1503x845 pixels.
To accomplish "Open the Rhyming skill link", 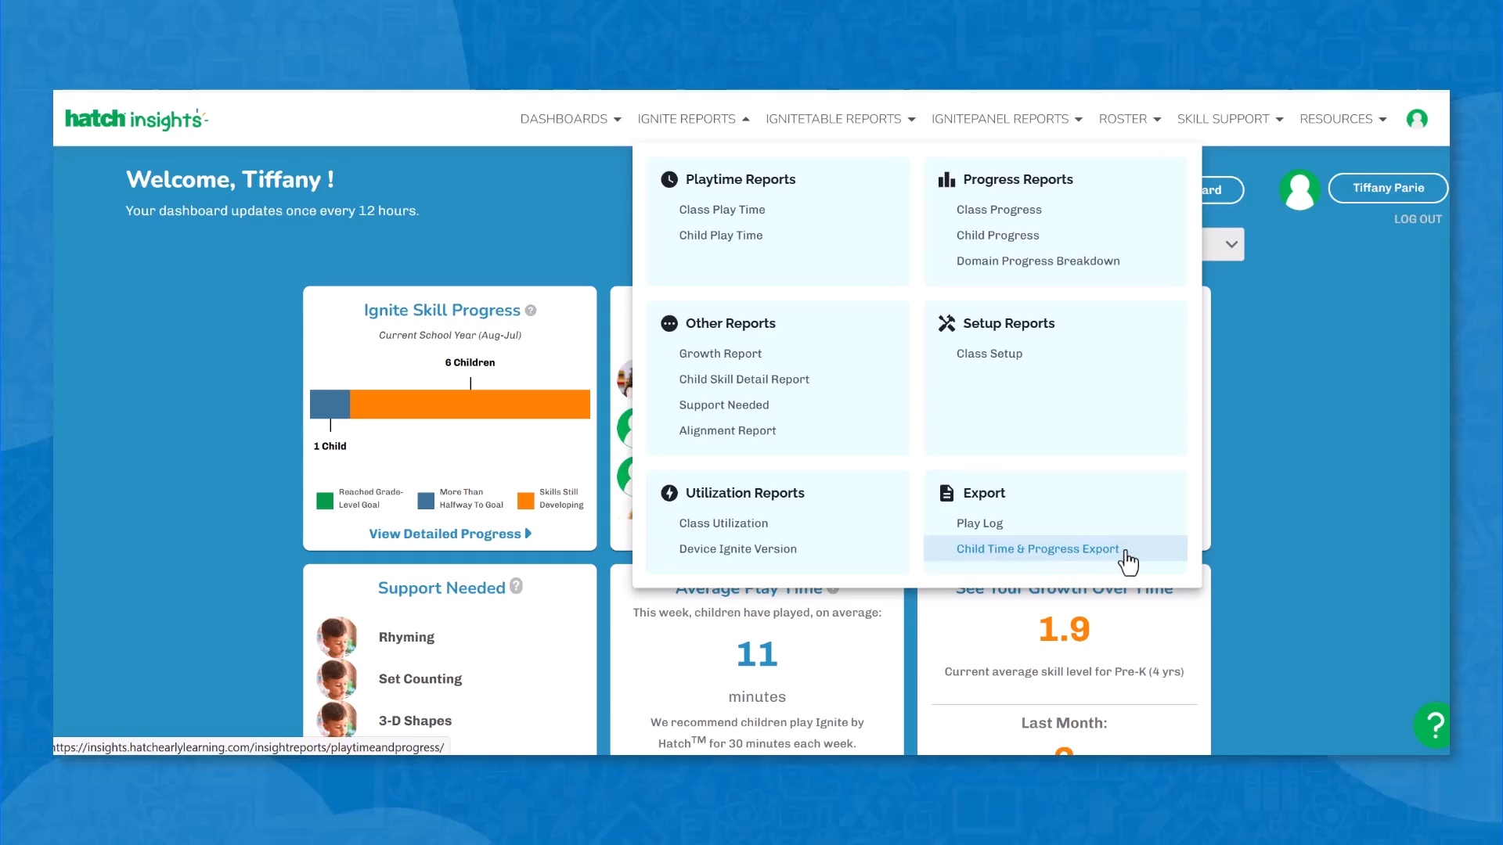I will [406, 637].
